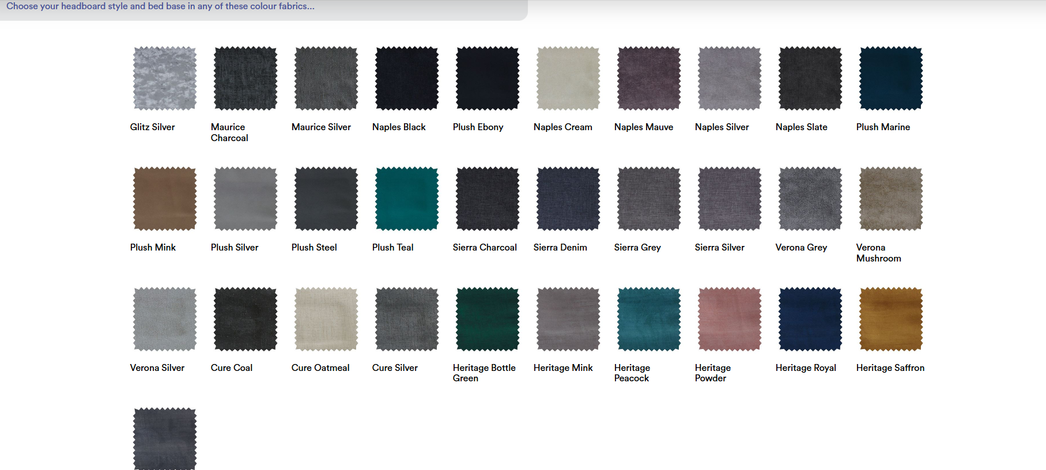Choose the Cure Oatmeal swatch
The height and width of the screenshot is (470, 1046).
click(326, 319)
